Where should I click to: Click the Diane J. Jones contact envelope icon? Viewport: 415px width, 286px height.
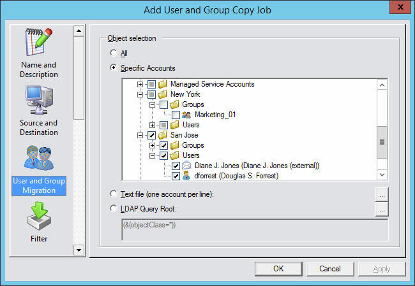tap(186, 166)
